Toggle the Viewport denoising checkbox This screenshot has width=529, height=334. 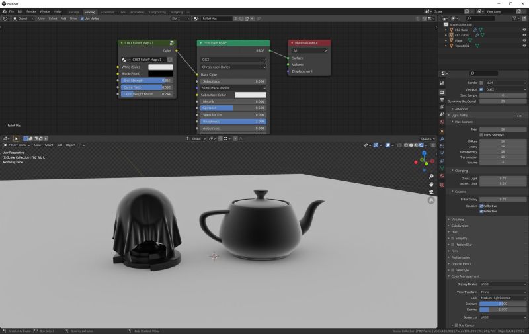point(481,89)
